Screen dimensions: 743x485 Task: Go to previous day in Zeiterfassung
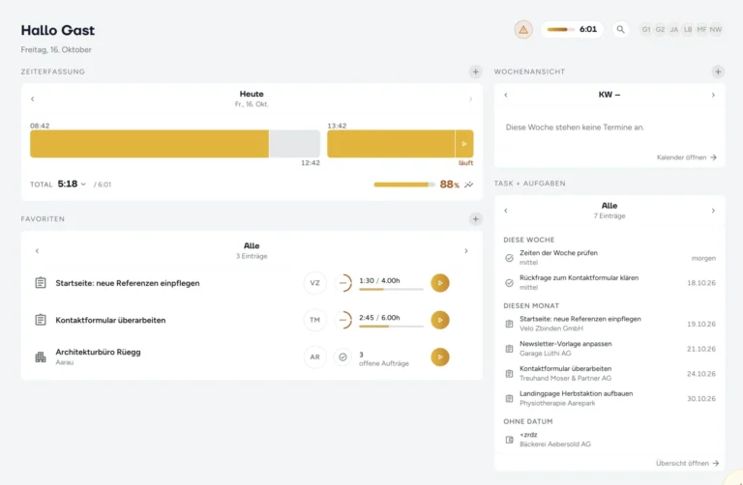(x=33, y=99)
